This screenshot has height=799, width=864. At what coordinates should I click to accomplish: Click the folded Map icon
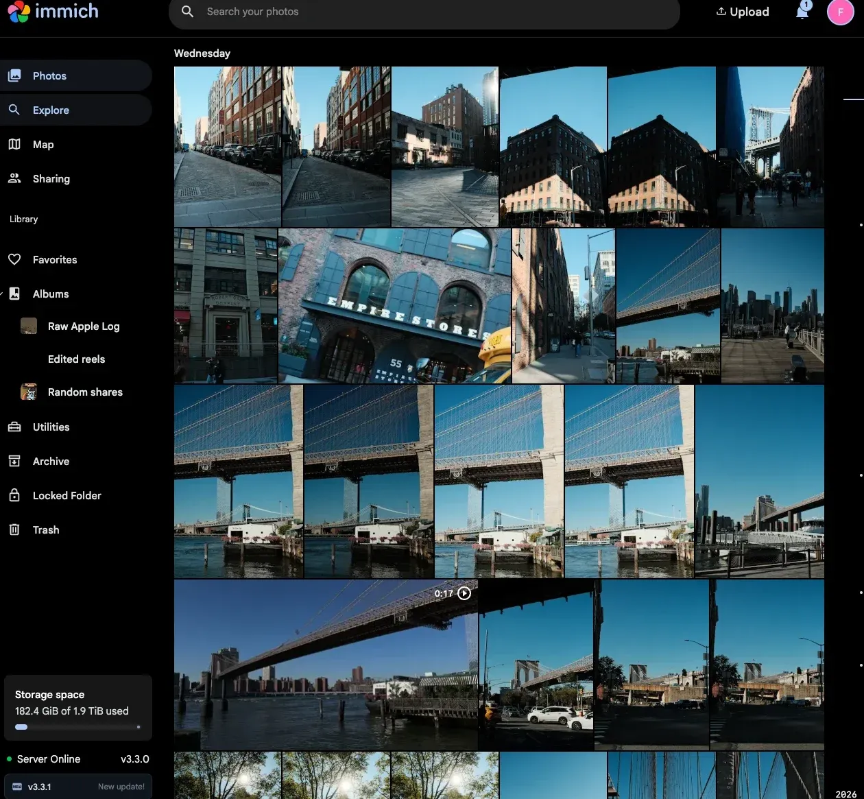[x=14, y=144]
